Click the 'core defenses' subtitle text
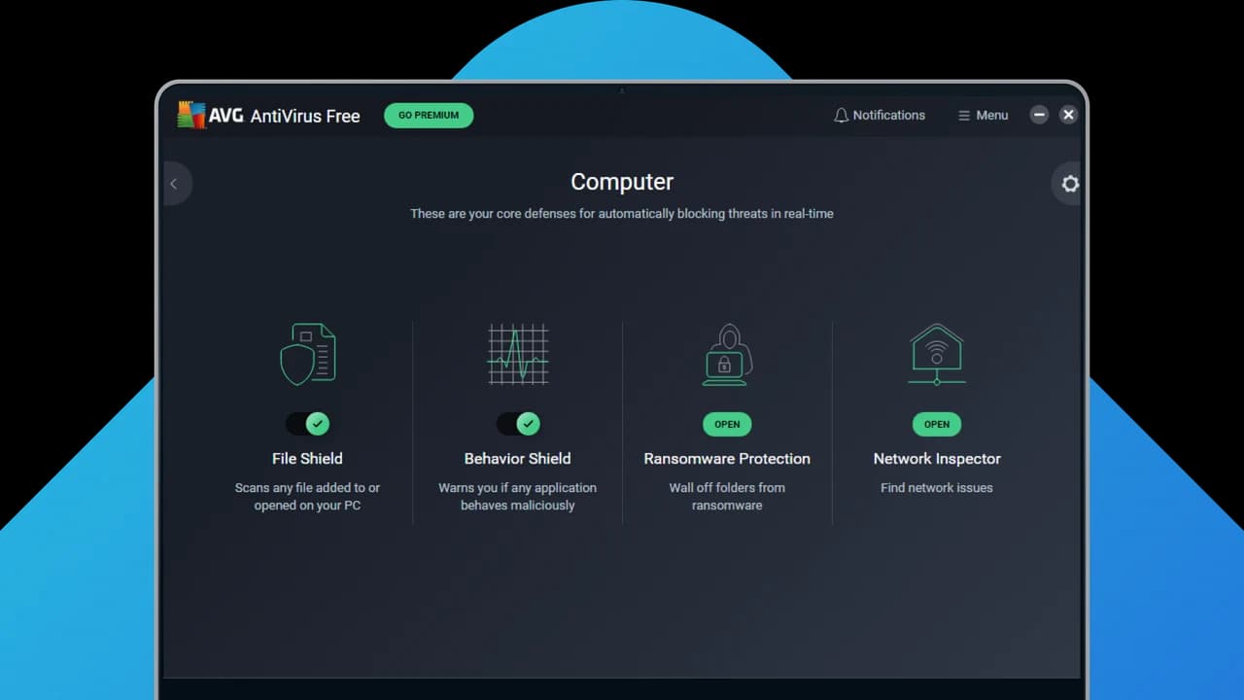Image resolution: width=1244 pixels, height=700 pixels. 622,214
